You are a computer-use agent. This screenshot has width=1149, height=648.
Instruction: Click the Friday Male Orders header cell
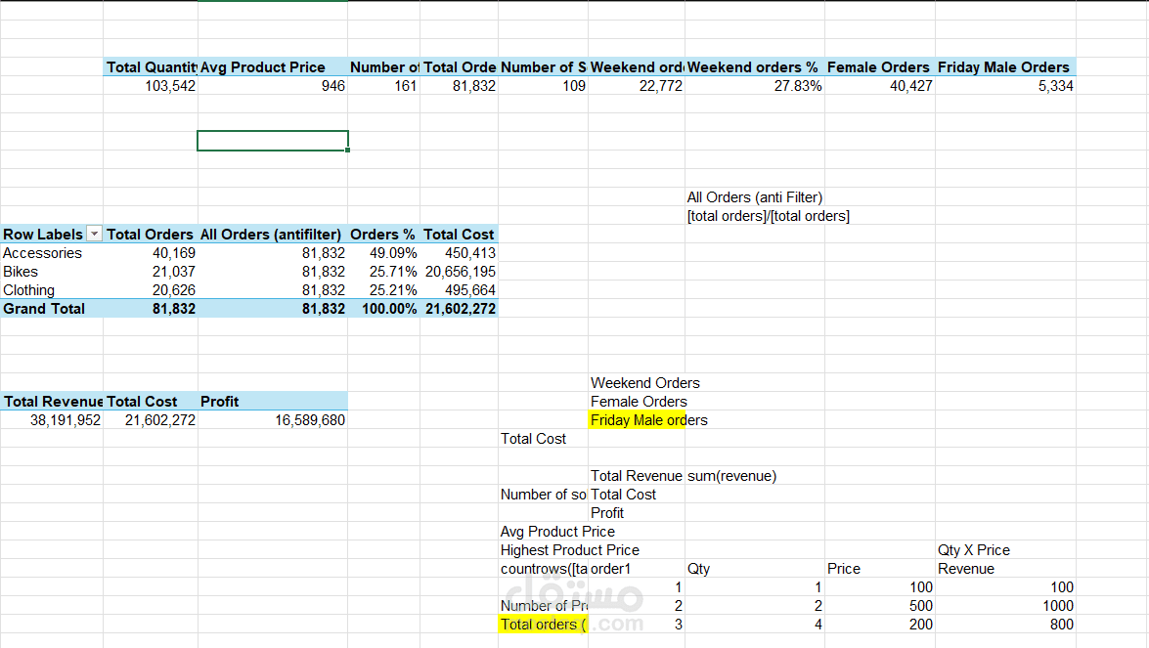[1005, 66]
